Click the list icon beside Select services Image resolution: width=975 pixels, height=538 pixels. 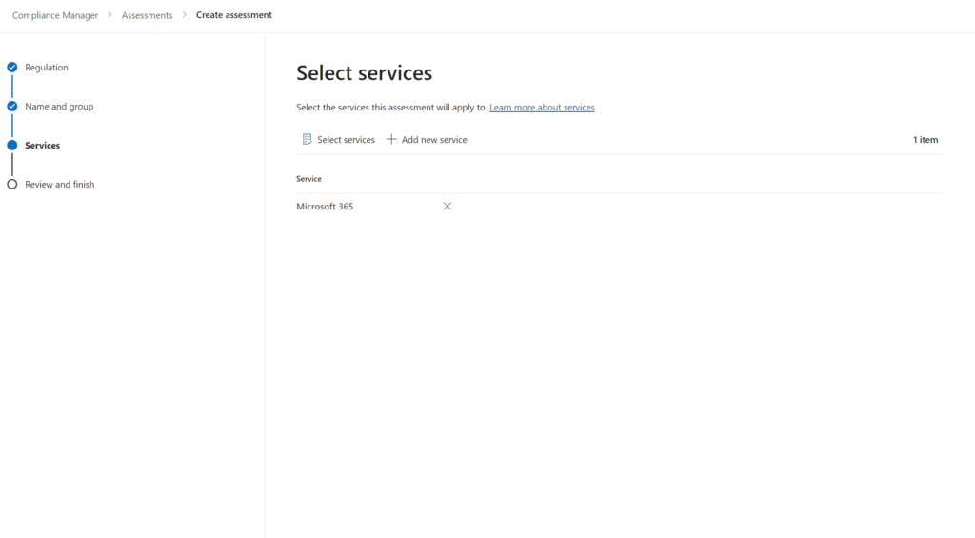307,140
